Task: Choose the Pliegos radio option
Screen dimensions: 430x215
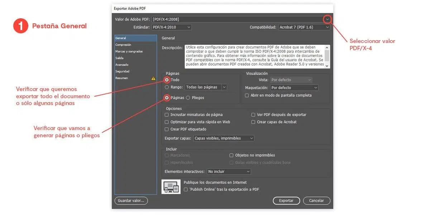Action: (188, 98)
